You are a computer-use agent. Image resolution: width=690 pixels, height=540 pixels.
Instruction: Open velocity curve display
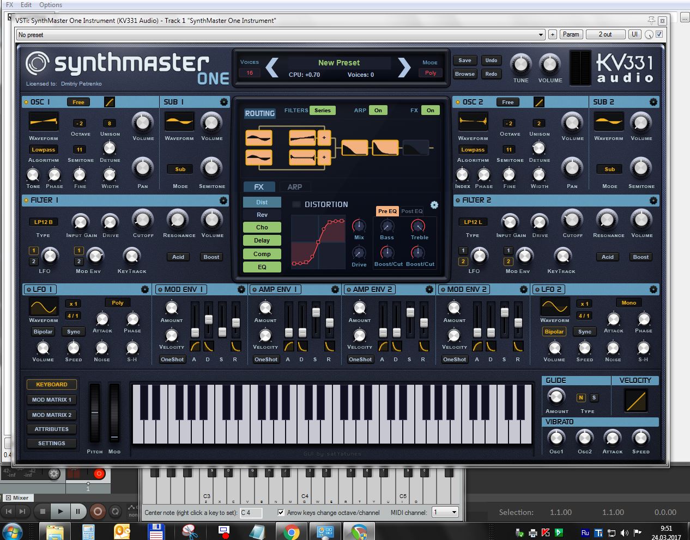click(635, 401)
